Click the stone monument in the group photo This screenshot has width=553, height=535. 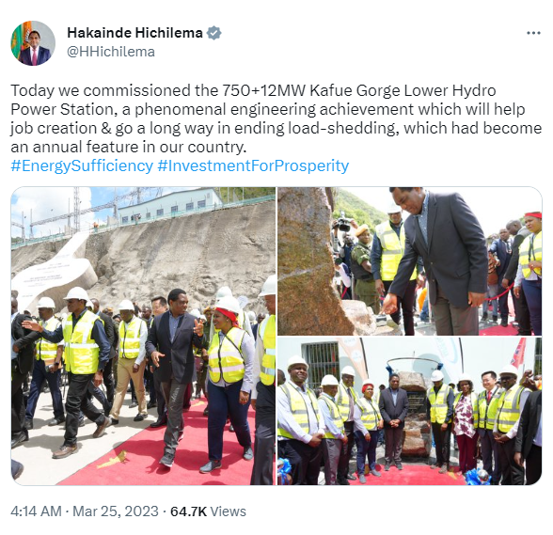[414, 415]
